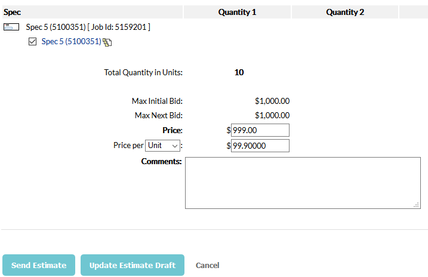
Task: Open the Price per Unit dropdown
Action: point(163,146)
